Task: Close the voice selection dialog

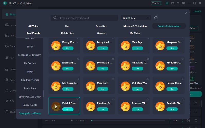Action: coord(186,13)
